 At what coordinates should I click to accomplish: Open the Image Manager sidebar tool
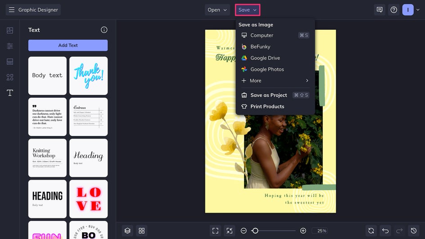10,30
